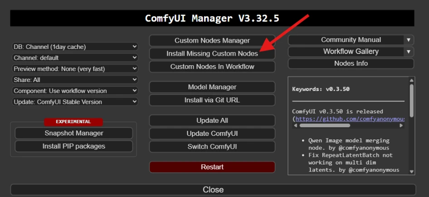Open the Nodes Info page
The width and height of the screenshot is (429, 197).
click(x=351, y=63)
